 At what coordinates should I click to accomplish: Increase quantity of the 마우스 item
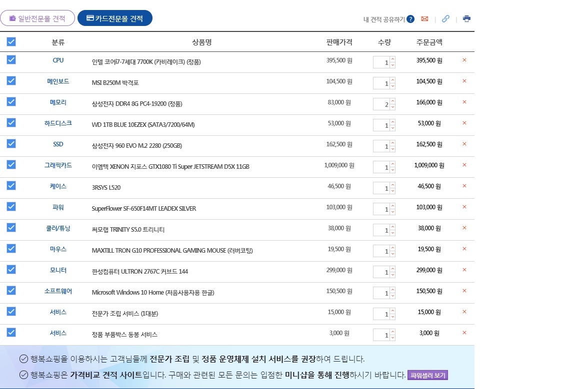[x=392, y=248]
